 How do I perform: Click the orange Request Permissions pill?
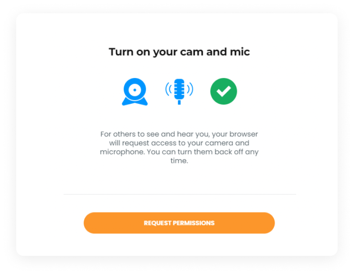[x=179, y=223]
